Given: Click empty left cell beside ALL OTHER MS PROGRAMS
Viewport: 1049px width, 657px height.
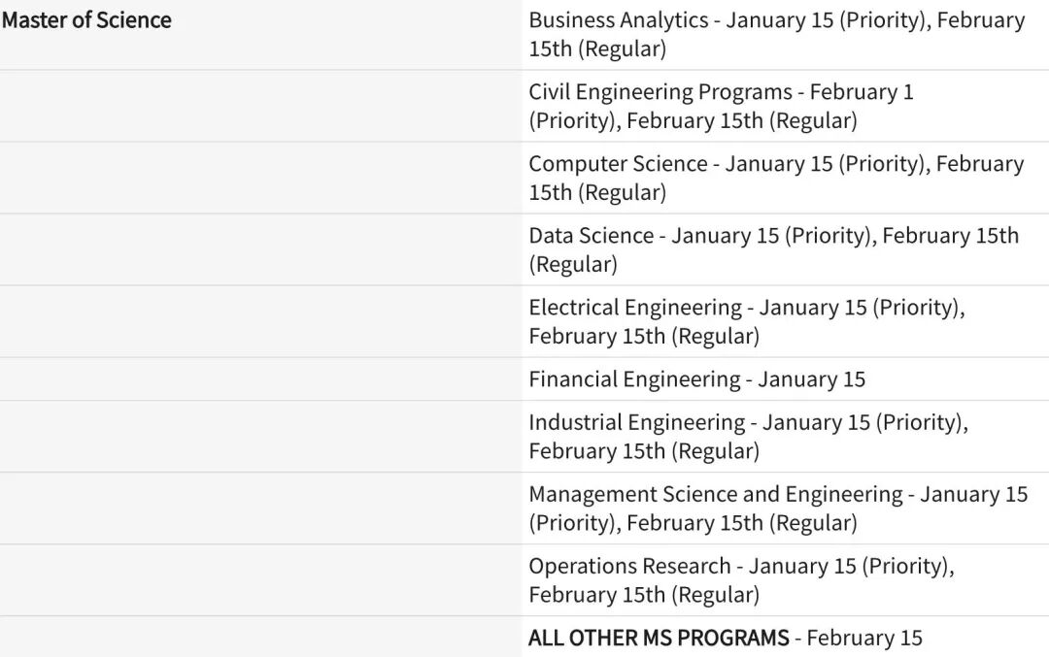Looking at the screenshot, I should 260,638.
